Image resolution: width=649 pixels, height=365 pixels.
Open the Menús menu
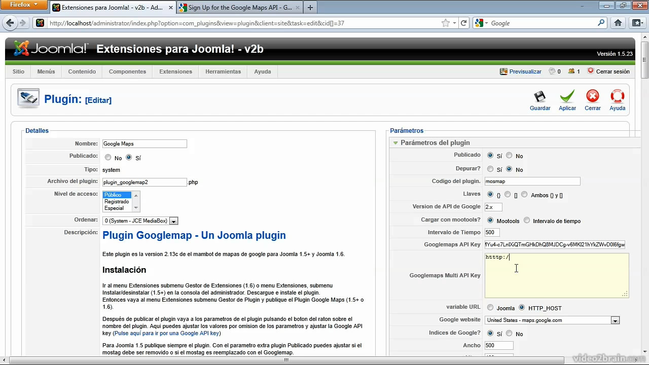[46, 71]
